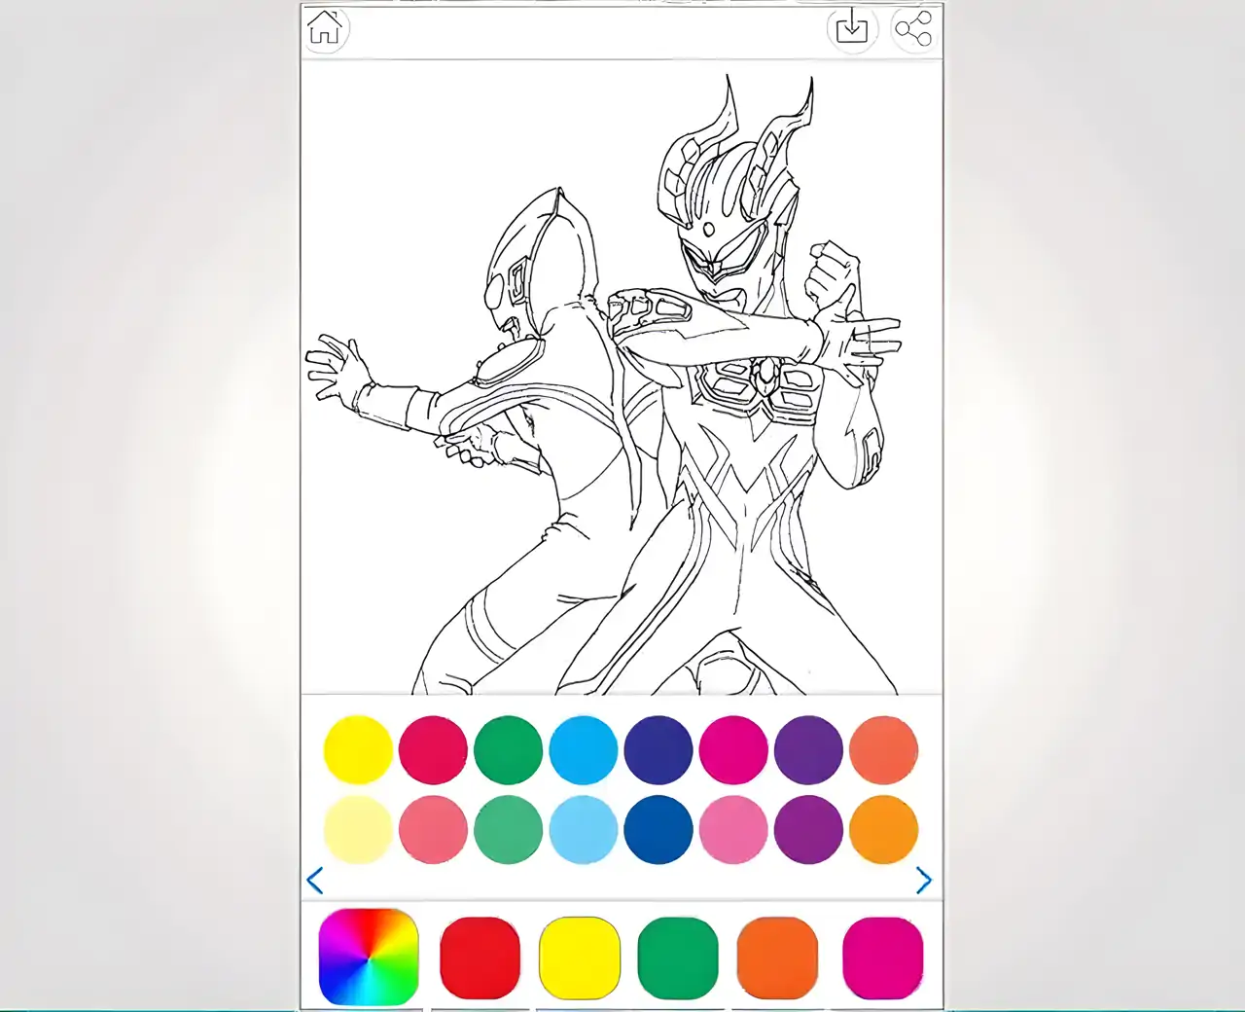The height and width of the screenshot is (1012, 1245).
Task: Show previous color palette page
Action: (x=315, y=882)
